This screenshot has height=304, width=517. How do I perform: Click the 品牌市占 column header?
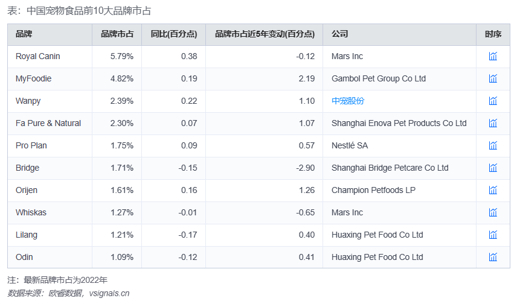pyautogui.click(x=117, y=34)
